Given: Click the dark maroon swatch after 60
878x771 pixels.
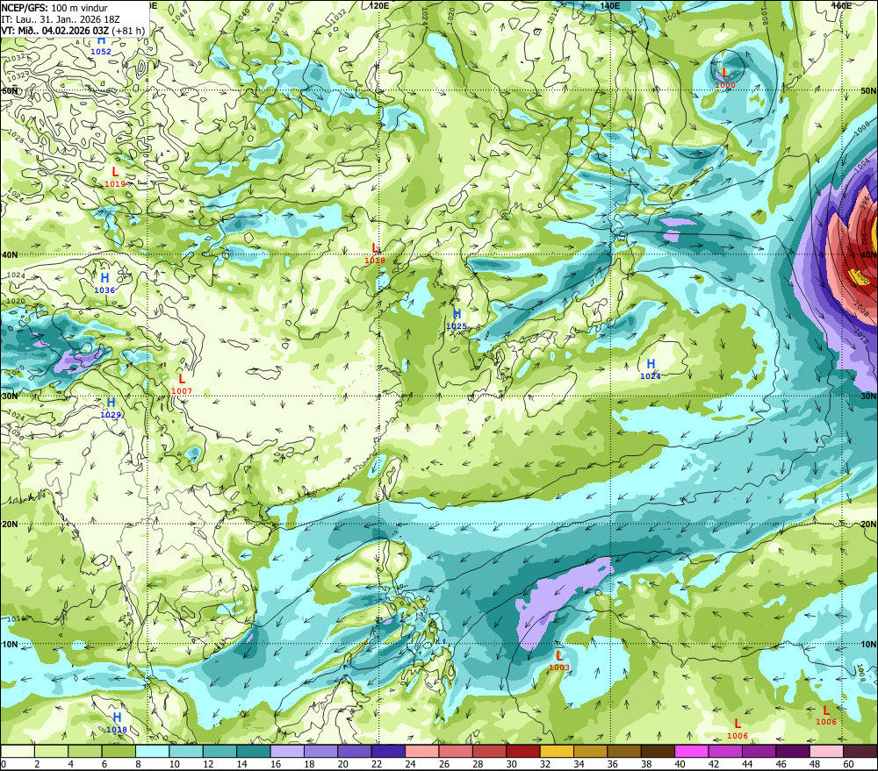Looking at the screenshot, I should 860,751.
